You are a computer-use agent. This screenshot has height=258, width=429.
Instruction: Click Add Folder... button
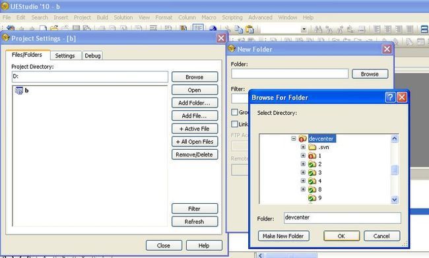[195, 103]
